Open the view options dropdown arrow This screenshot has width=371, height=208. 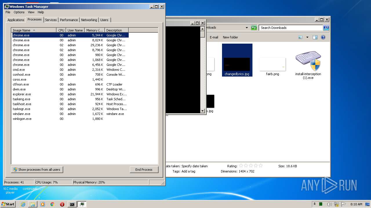tap(307, 37)
